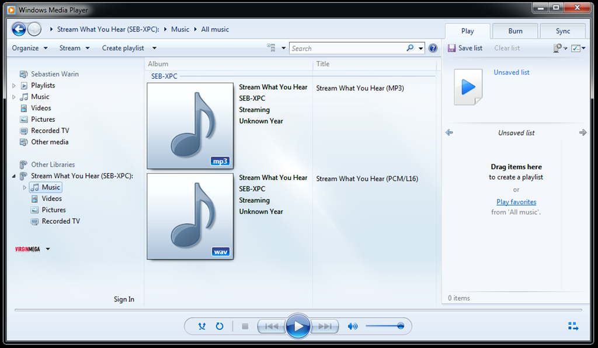The width and height of the screenshot is (598, 348).
Task: Click the Music breadcrumb item
Action: pos(180,29)
